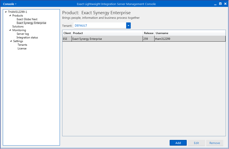Screen dimensions: 229x149
Task: Collapse the THAM312299-1 root node
Action: point(6,12)
